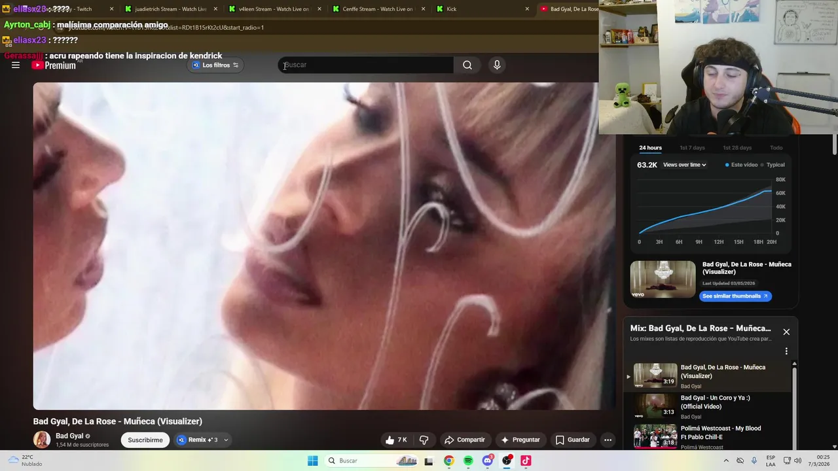Open OBS from the taskbar

(507, 461)
